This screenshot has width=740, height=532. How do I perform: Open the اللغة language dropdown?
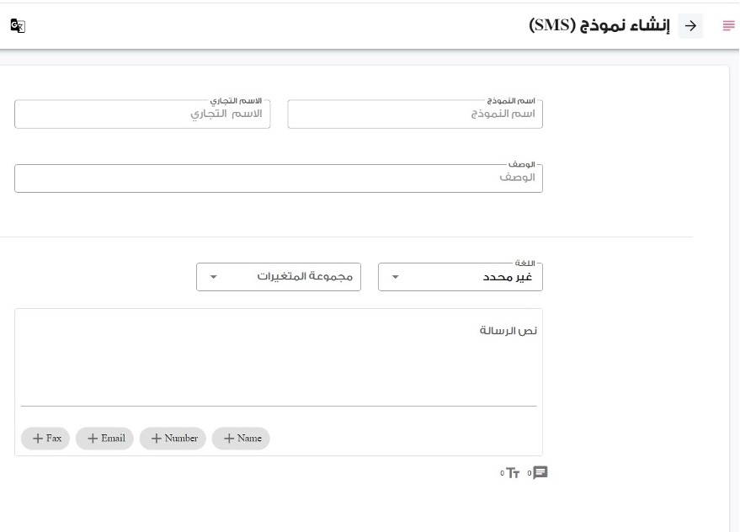click(461, 277)
